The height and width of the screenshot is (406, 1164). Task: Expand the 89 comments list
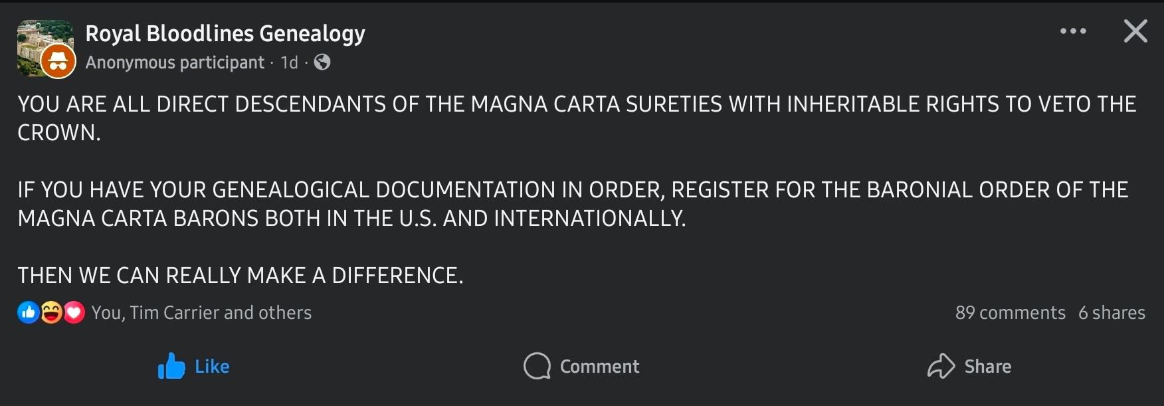(x=1010, y=312)
